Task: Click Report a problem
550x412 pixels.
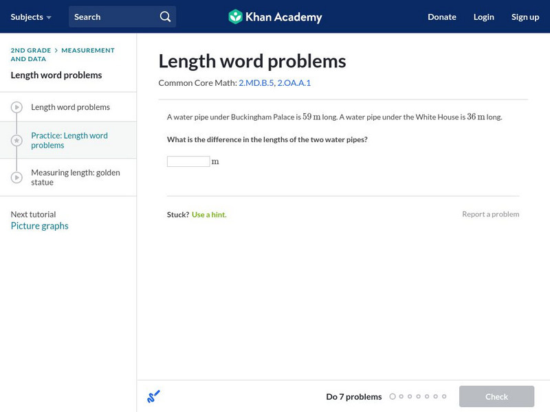Action: point(490,214)
